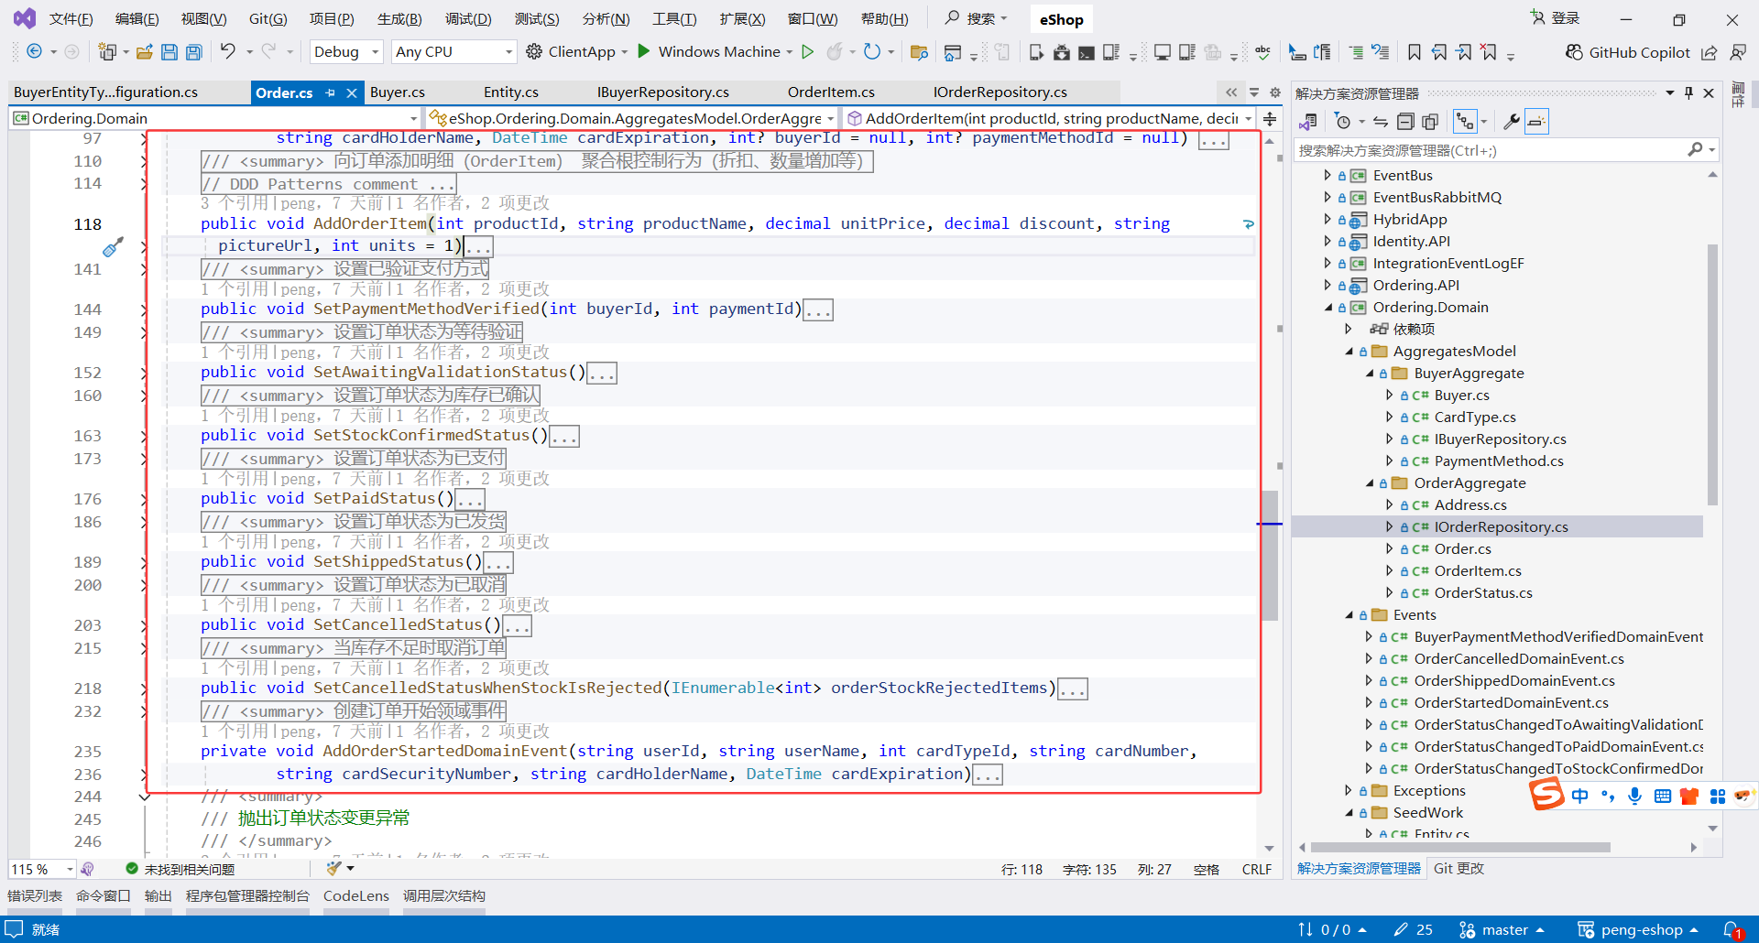Viewport: 1759px width, 943px height.
Task: Click the feedback person icon
Action: click(1737, 52)
